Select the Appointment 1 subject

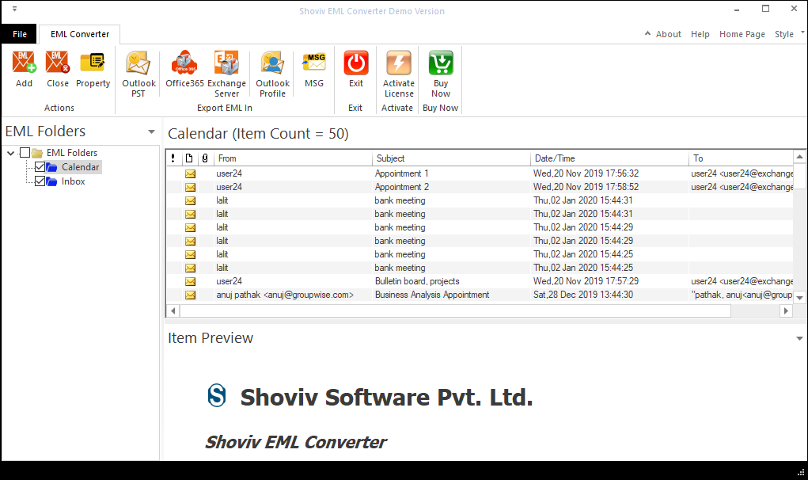(x=401, y=173)
